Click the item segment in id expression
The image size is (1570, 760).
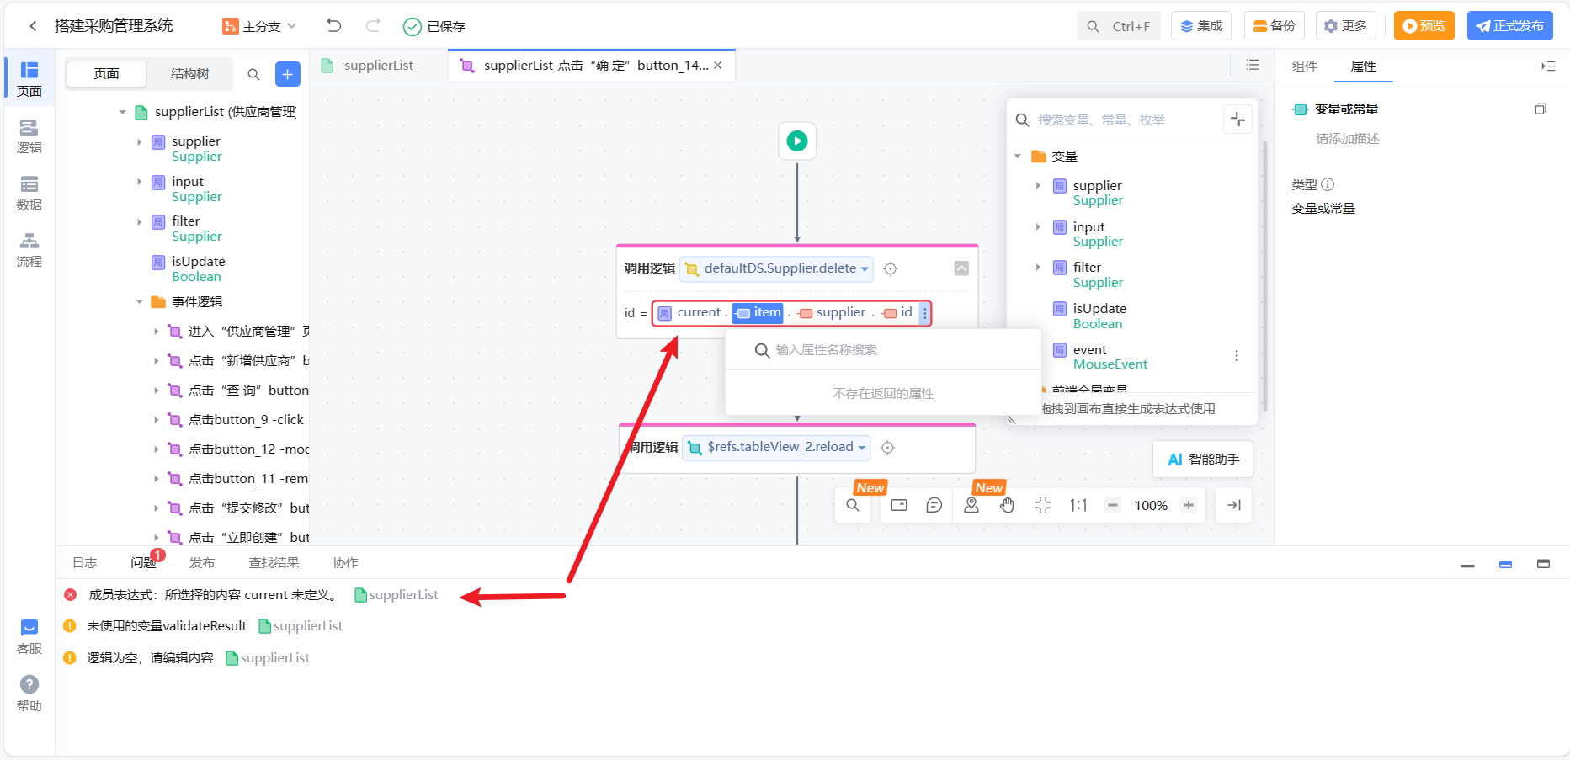(x=758, y=312)
